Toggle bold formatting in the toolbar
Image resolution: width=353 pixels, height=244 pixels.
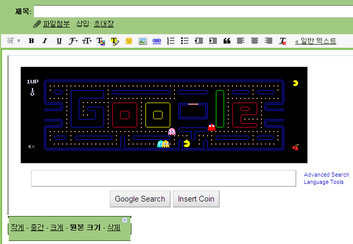coord(31,41)
